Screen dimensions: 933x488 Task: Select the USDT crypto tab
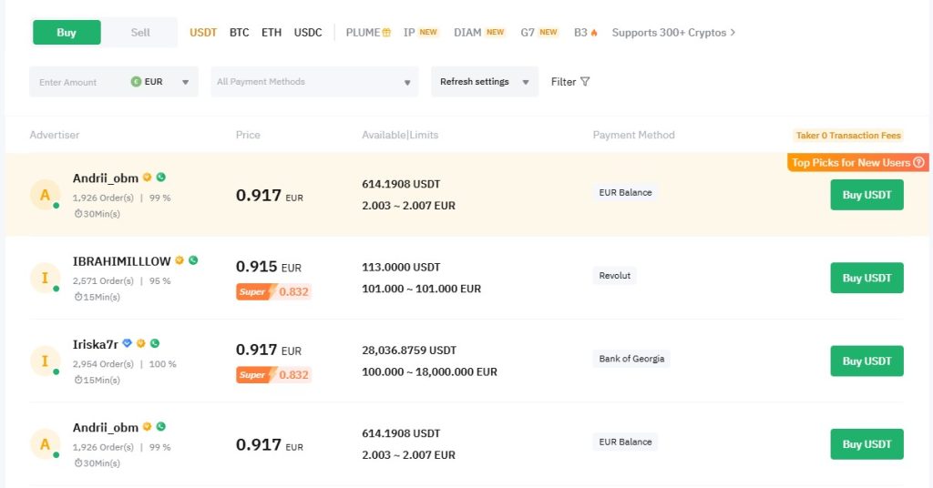(203, 33)
